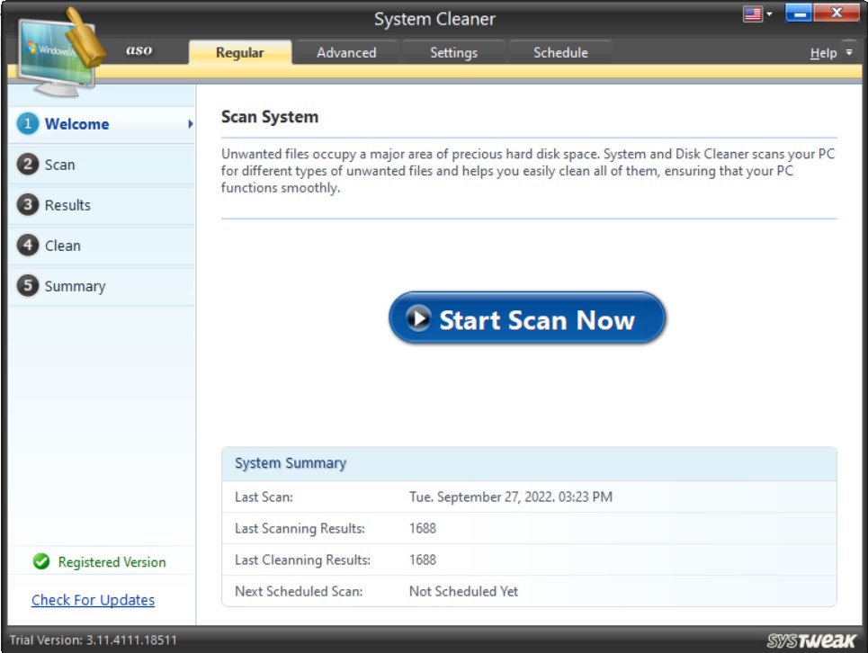
Task: Follow the Check For Updates link
Action: (x=92, y=600)
